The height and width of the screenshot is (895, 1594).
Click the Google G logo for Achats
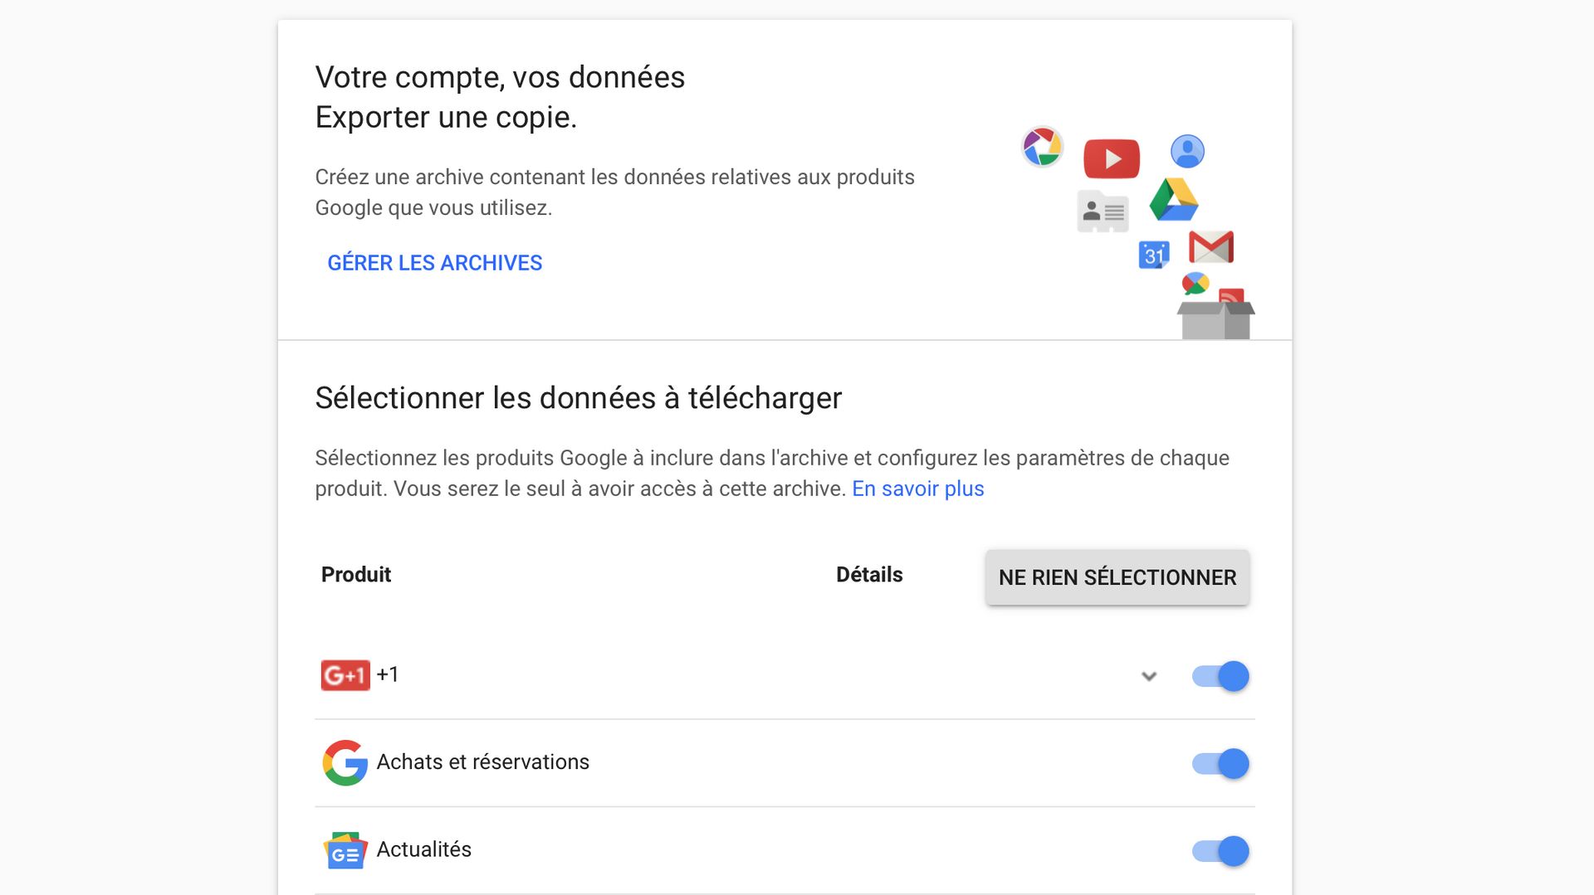point(345,762)
